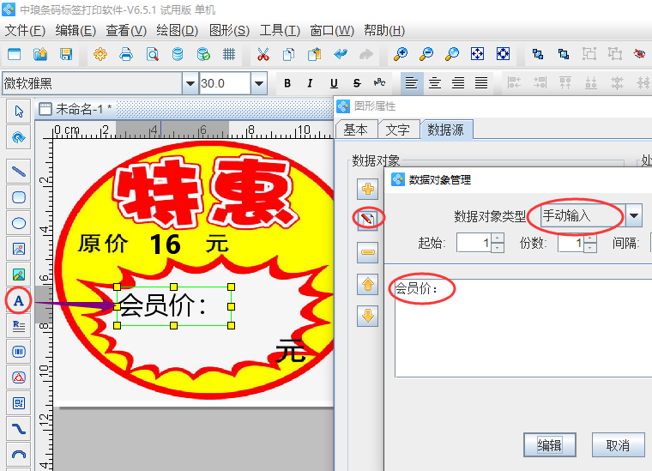Click the printer icon in toolbar
This screenshot has height=471, width=652.
click(126, 54)
